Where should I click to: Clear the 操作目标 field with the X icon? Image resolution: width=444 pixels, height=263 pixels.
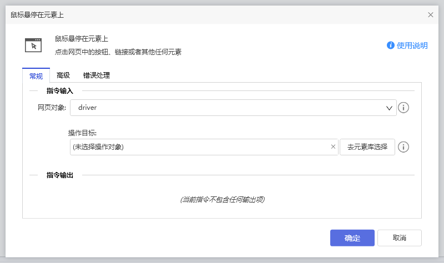point(333,147)
